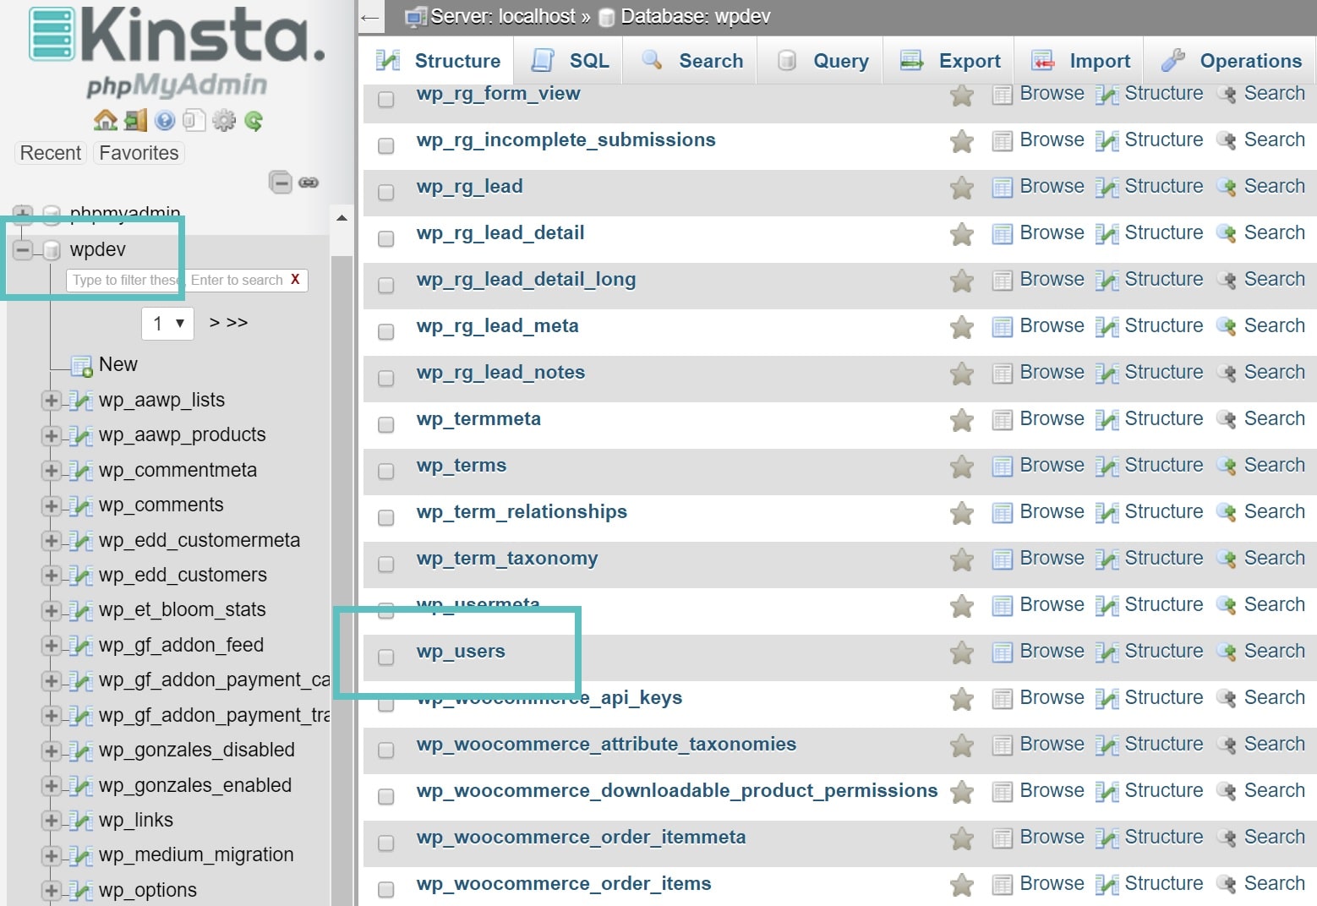This screenshot has width=1317, height=906.
Task: Select wp_gf_addon_feed in the tree
Action: (x=181, y=645)
